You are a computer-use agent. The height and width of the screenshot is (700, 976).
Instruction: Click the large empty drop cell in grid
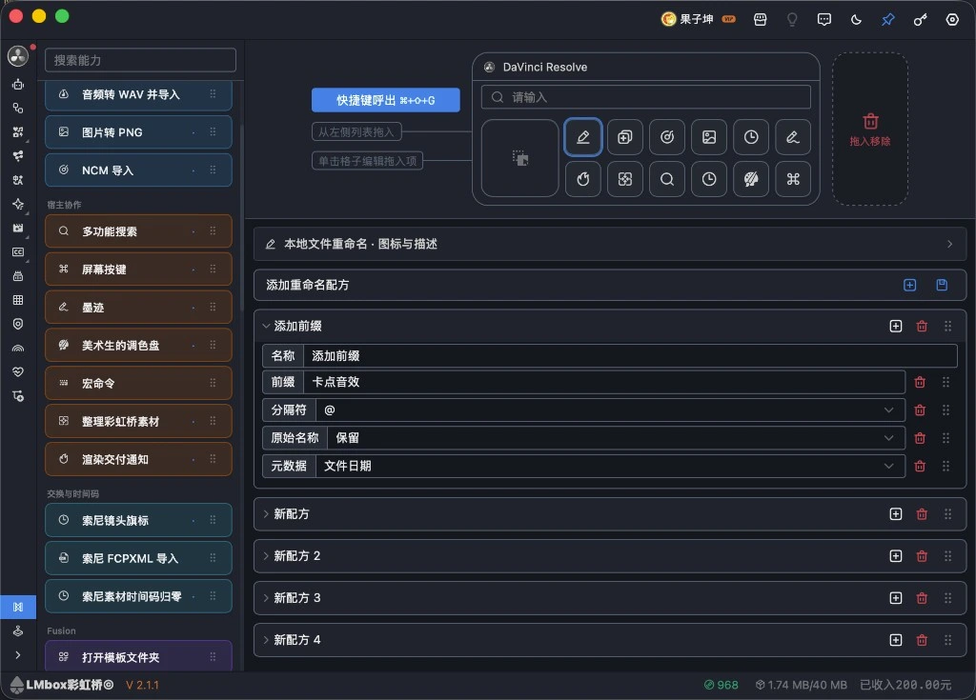tap(519, 158)
